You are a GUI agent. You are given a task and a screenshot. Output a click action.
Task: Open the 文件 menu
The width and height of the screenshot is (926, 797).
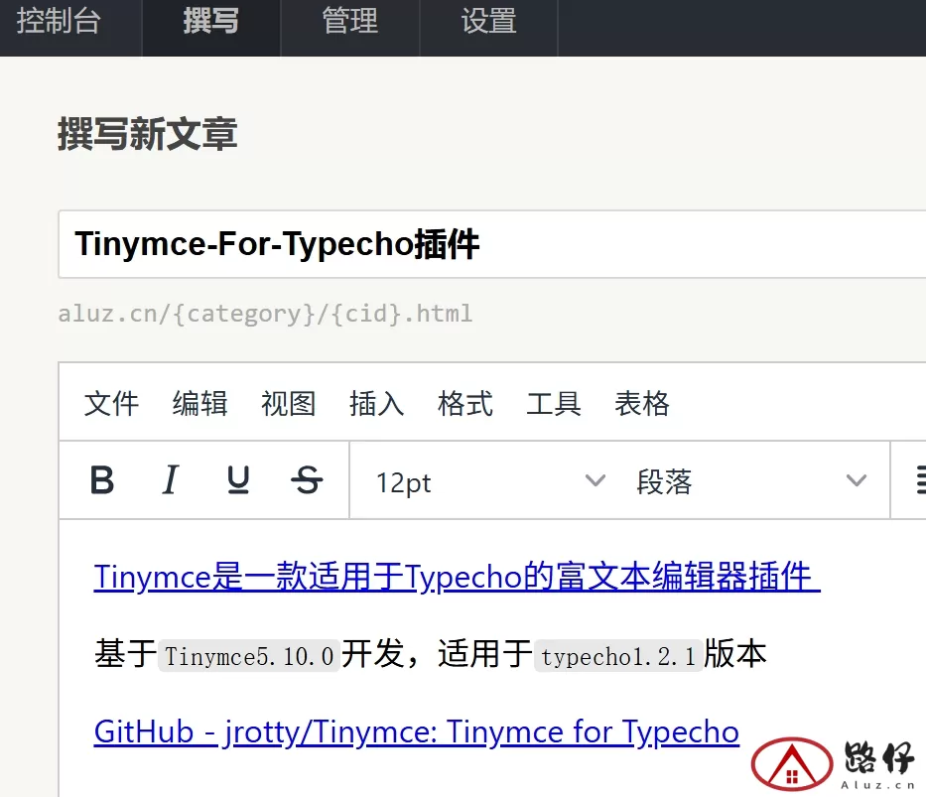(111, 403)
